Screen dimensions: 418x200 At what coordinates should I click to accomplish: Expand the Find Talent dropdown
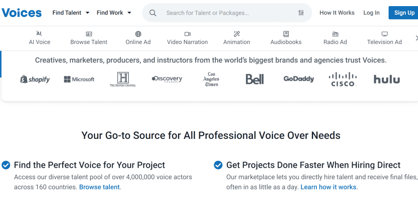coord(71,13)
